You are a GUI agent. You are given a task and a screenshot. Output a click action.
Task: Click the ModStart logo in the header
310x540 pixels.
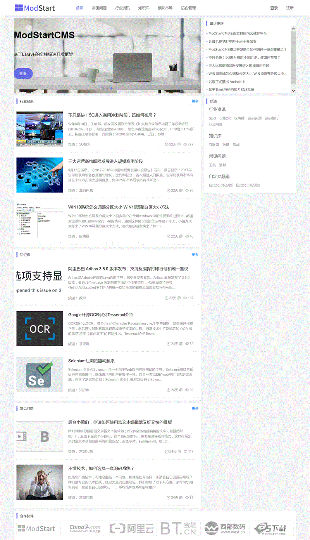[35, 8]
